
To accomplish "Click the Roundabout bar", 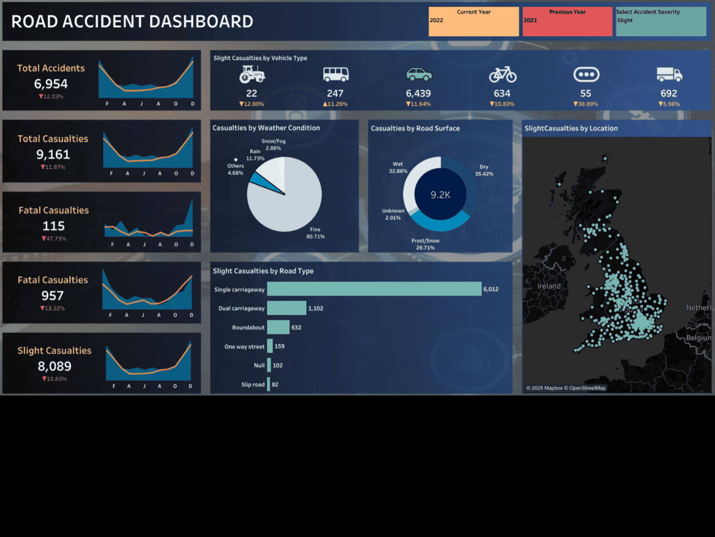I will (x=278, y=328).
